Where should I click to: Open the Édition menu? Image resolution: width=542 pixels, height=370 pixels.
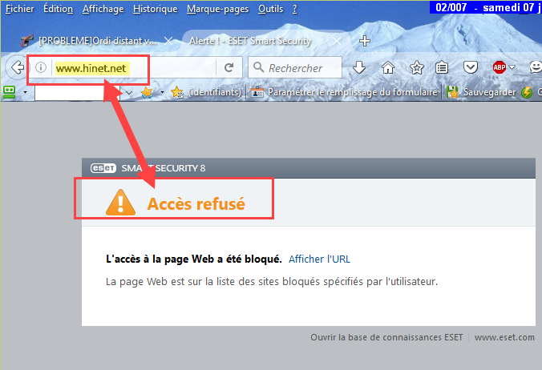point(58,9)
